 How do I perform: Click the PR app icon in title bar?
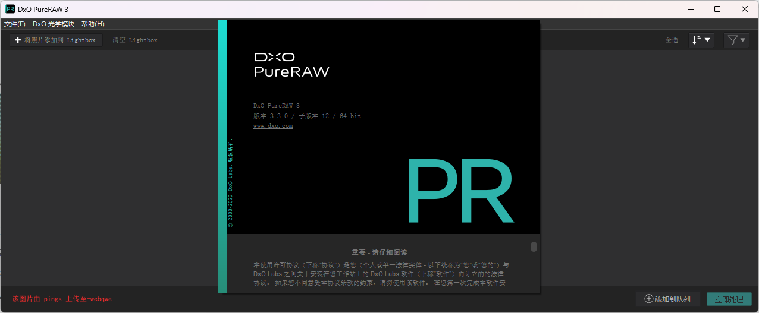[x=10, y=9]
